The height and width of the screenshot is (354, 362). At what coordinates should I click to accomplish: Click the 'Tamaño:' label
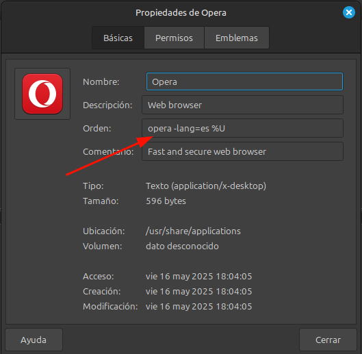(x=101, y=201)
